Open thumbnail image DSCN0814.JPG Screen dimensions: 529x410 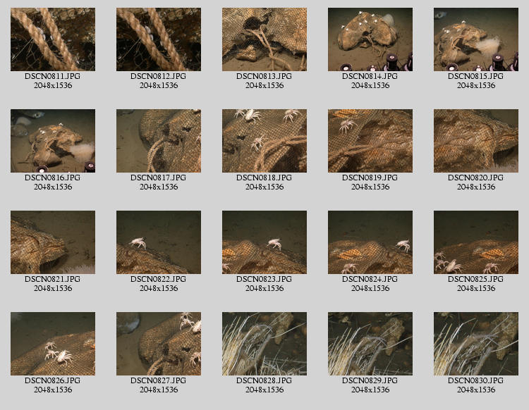click(x=370, y=39)
